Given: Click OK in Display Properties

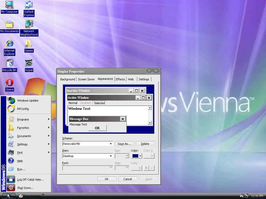Looking at the screenshot, I should [x=107, y=179].
